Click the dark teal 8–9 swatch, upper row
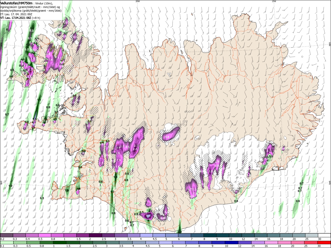Image resolution: width=331 pixels, height=248 pixels. click(x=210, y=235)
